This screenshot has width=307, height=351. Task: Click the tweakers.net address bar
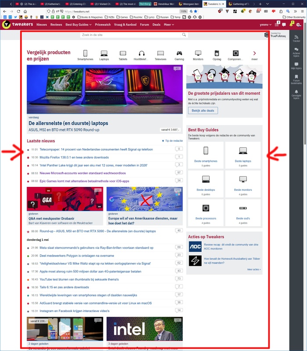pyautogui.click(x=121, y=11)
